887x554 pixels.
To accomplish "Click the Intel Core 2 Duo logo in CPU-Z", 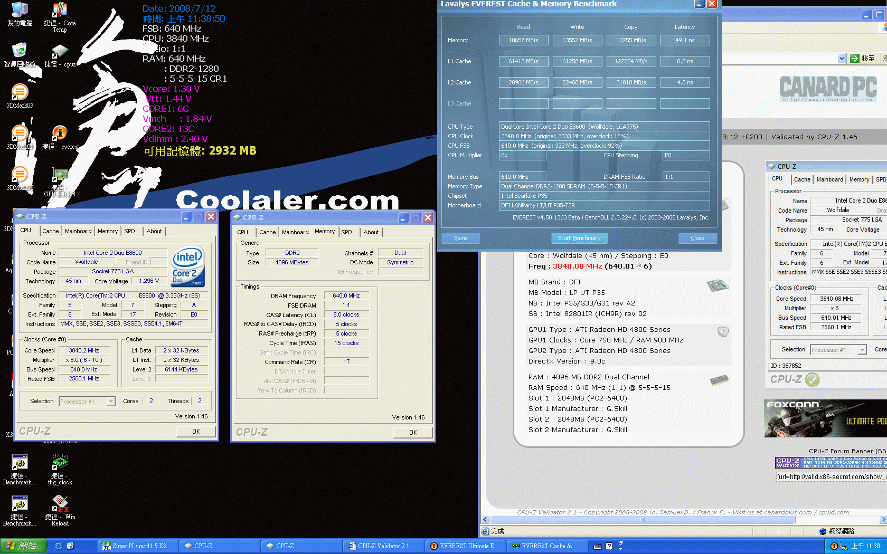I will click(188, 266).
